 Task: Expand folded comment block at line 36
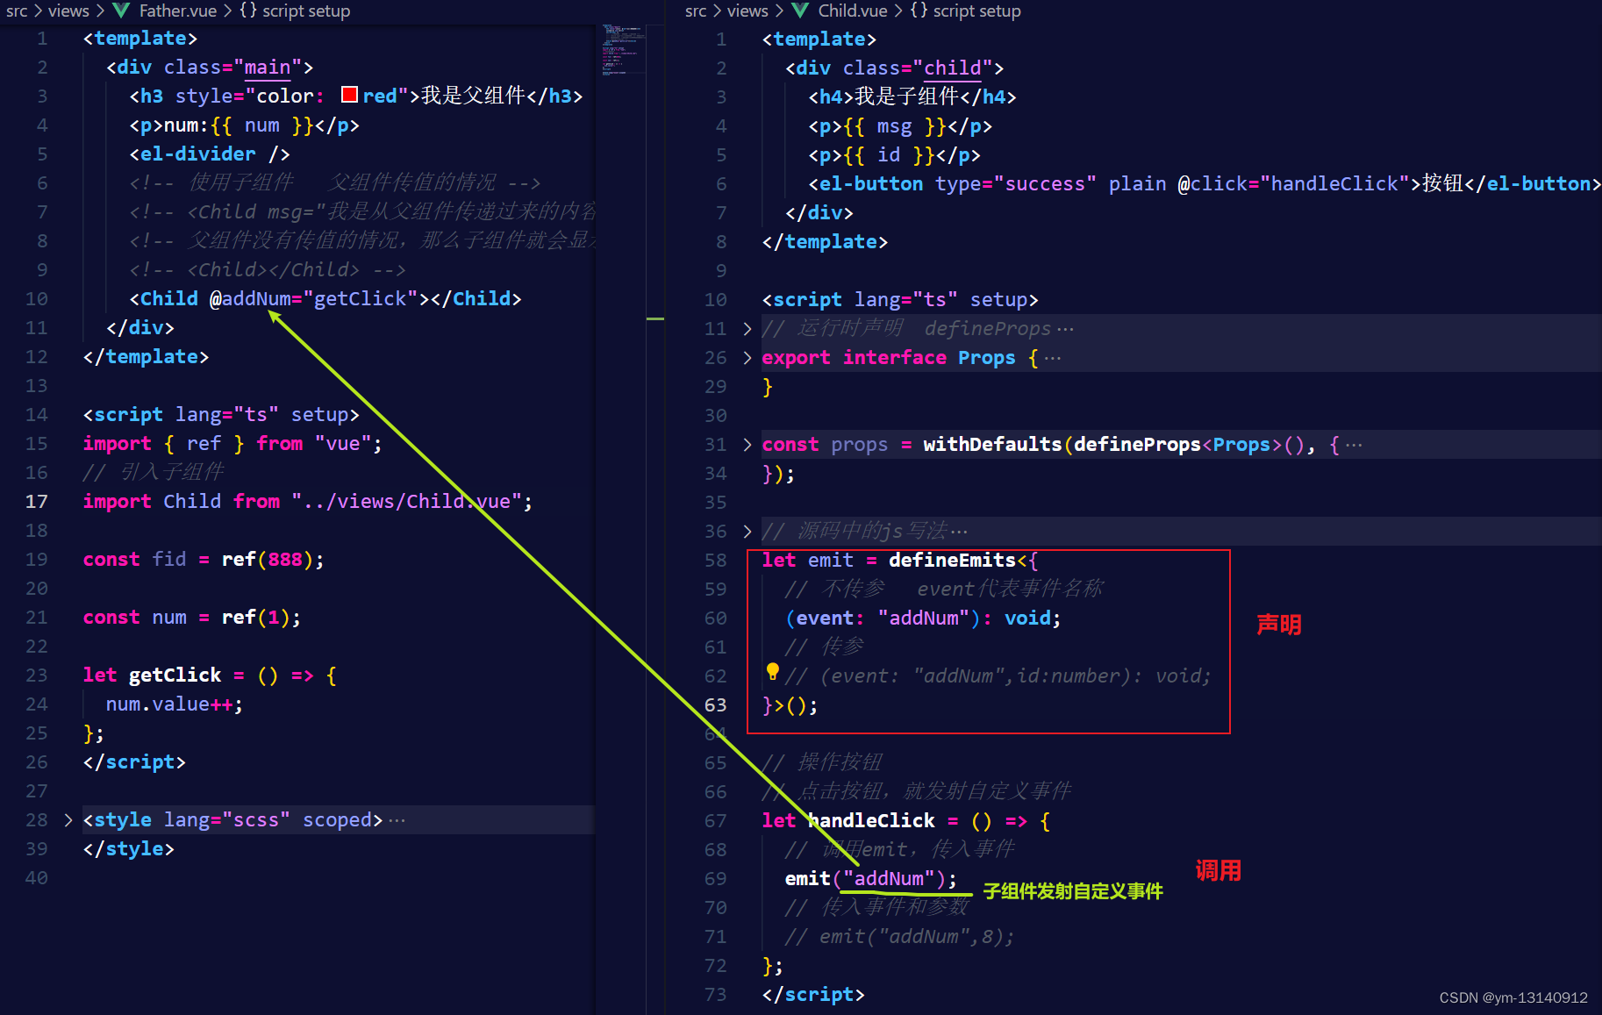click(x=747, y=532)
